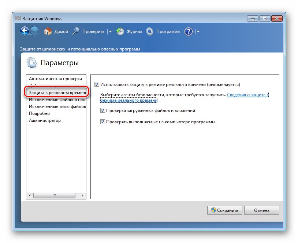
Task: Select Исключенные файлы и папки list item
Action: coord(57,100)
